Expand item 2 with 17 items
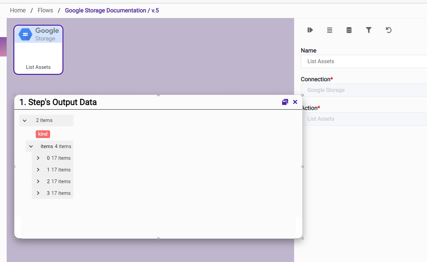The width and height of the screenshot is (427, 262). [38, 181]
